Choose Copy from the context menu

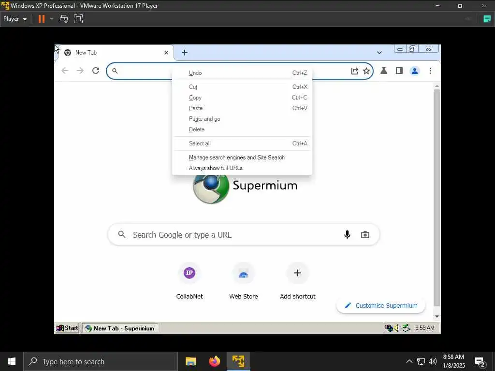tap(242, 98)
